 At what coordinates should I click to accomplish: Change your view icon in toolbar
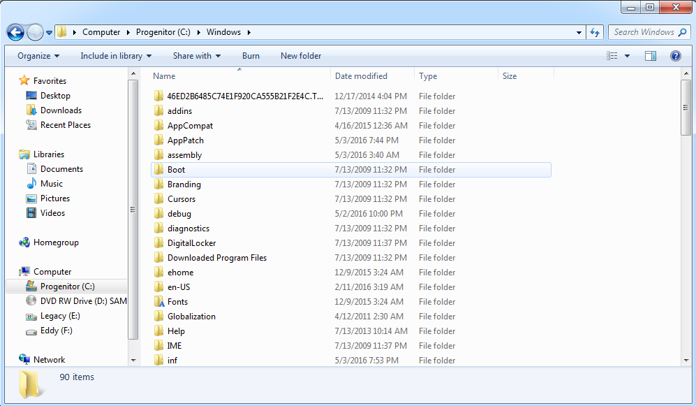[x=612, y=56]
